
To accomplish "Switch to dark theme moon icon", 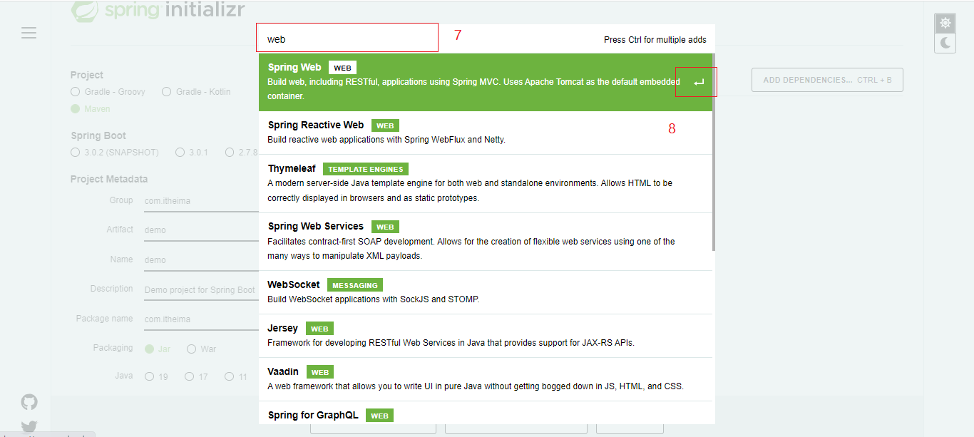I will 945,43.
